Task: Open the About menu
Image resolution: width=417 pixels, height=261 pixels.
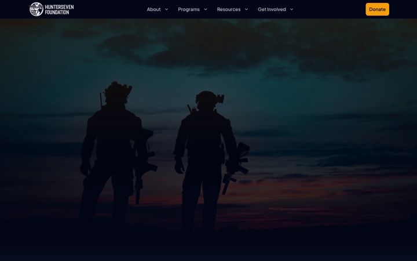Action: tap(153, 9)
